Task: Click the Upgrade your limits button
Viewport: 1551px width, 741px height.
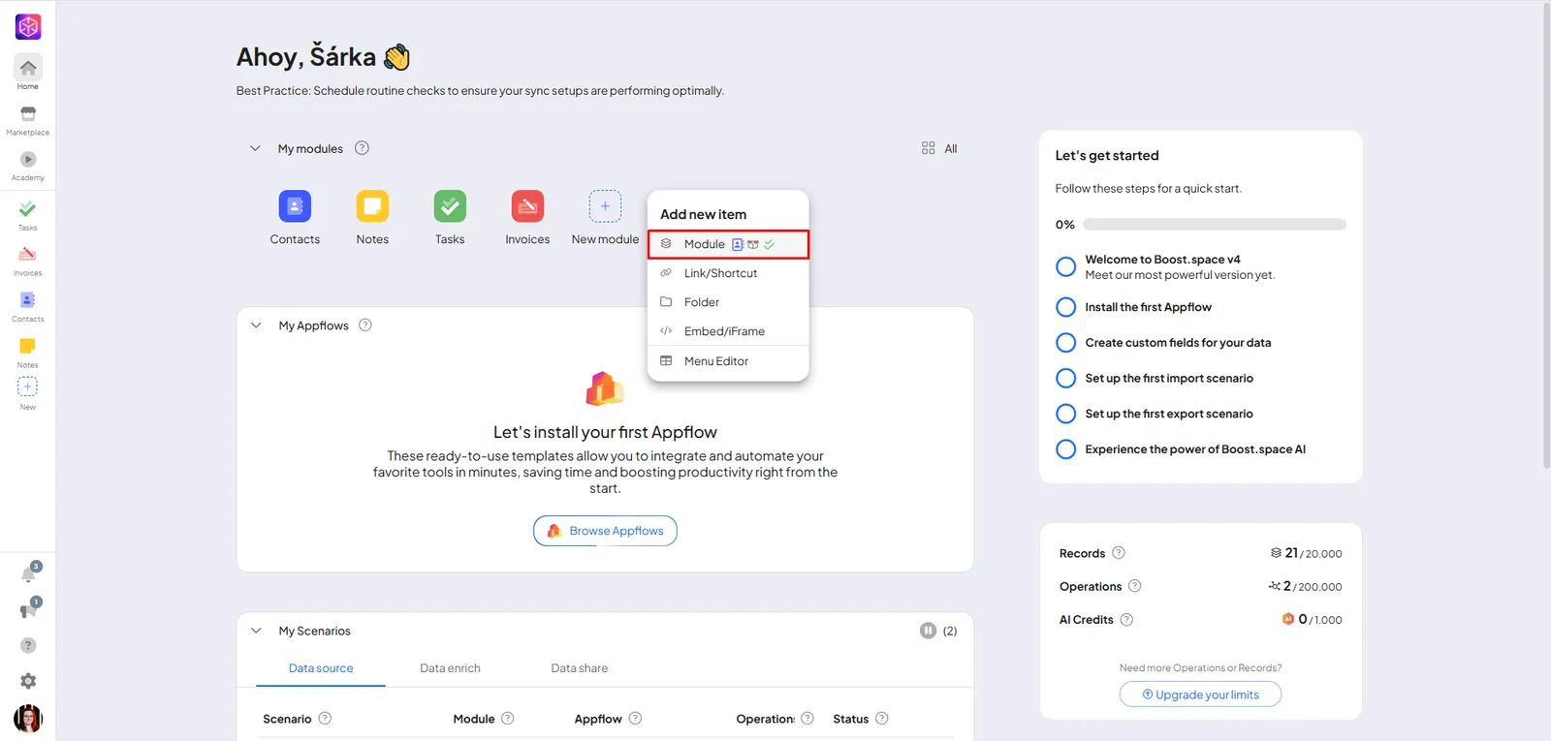Action: [1200, 695]
